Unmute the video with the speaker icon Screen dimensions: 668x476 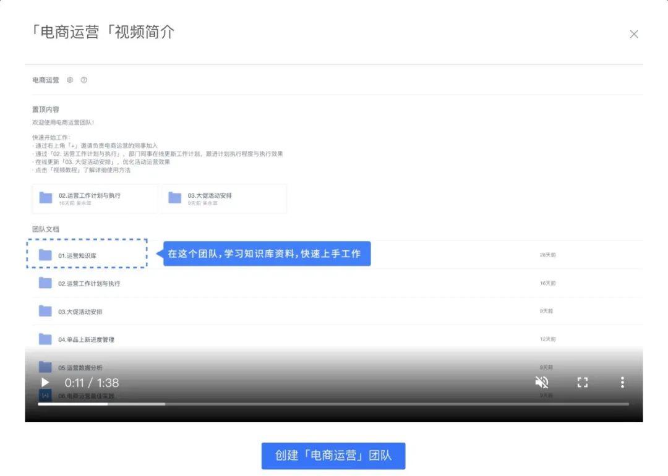541,382
